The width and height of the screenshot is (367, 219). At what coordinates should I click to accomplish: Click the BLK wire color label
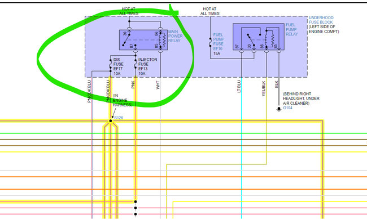pyautogui.click(x=277, y=84)
